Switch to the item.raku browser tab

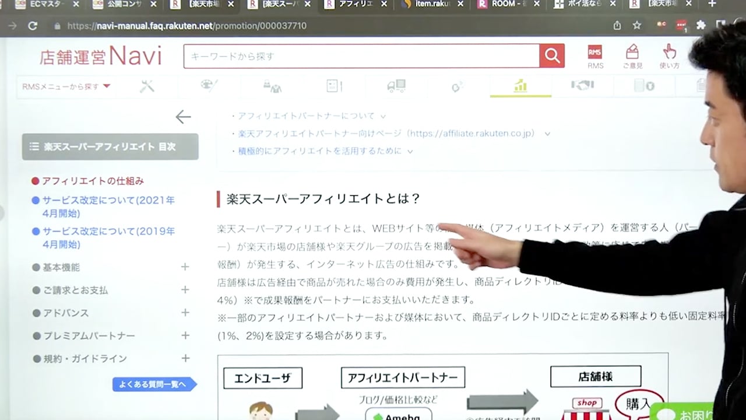point(432,4)
